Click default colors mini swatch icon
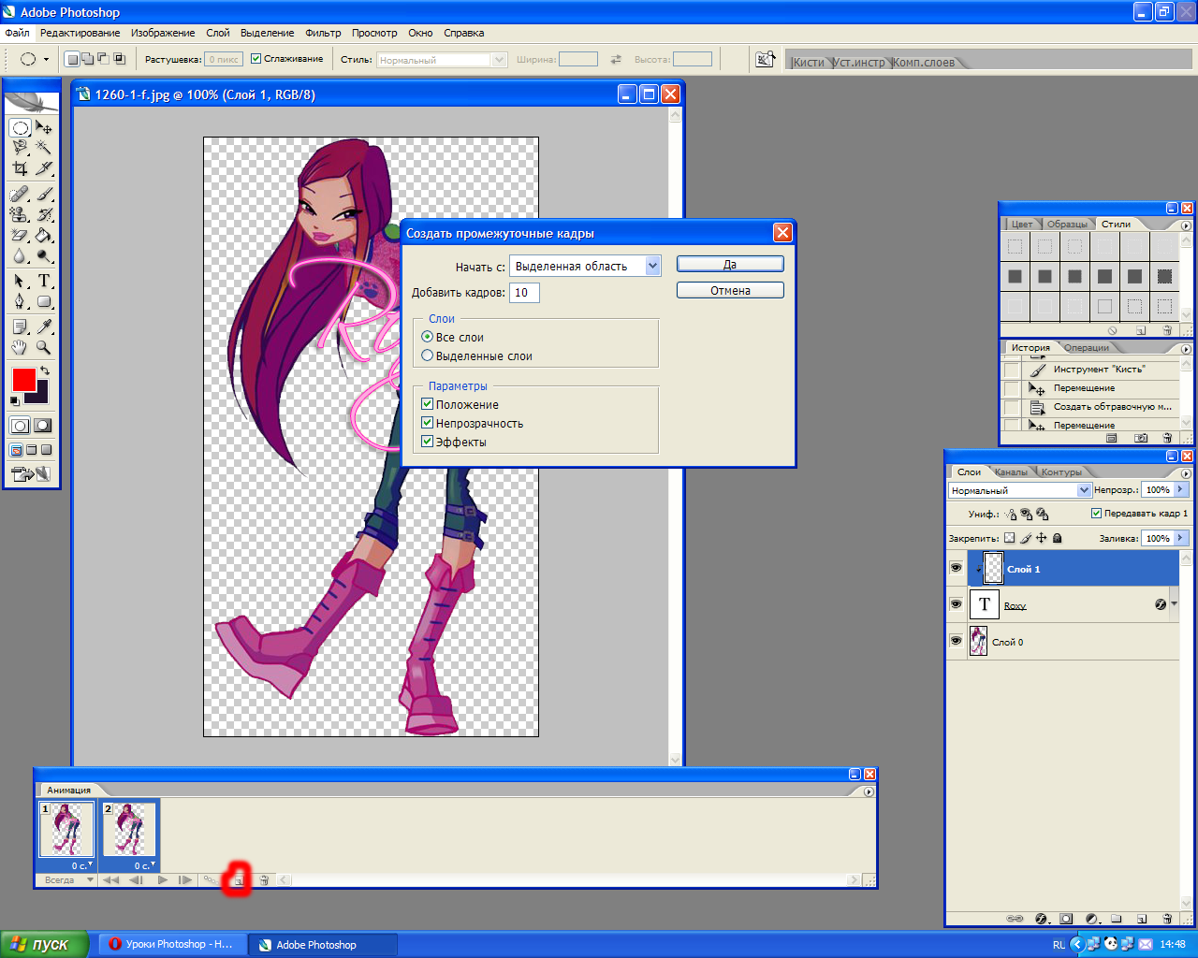 pyautogui.click(x=15, y=401)
